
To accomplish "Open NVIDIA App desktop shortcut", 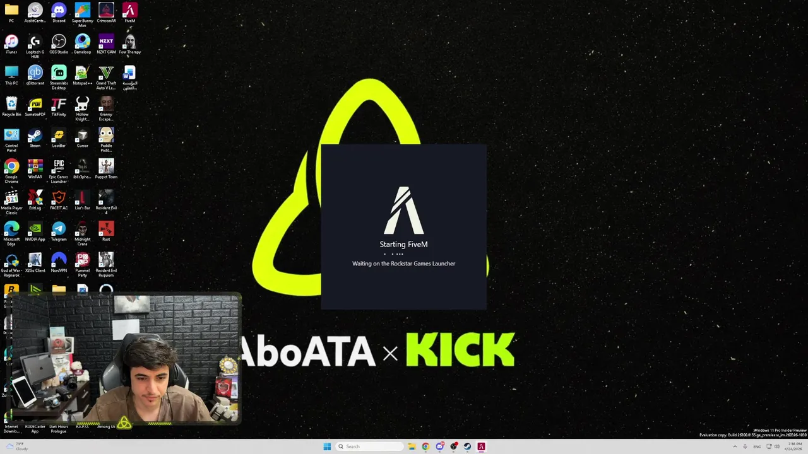I will 35,231.
